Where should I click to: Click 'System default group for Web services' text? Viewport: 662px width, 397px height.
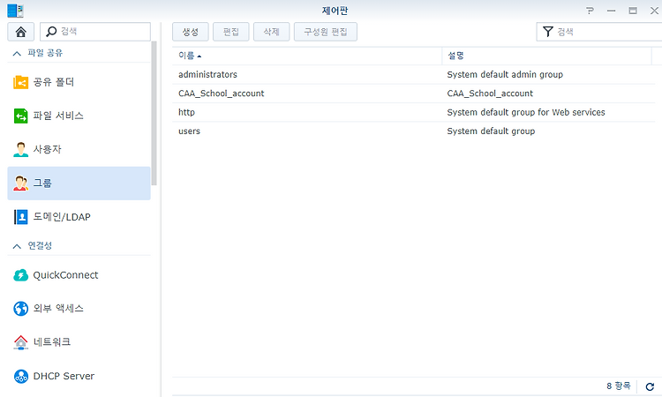pyautogui.click(x=526, y=112)
